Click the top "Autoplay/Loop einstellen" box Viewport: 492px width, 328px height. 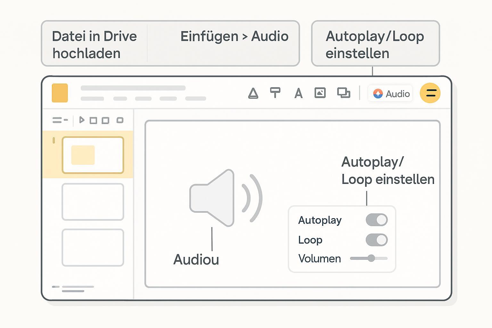coord(375,44)
